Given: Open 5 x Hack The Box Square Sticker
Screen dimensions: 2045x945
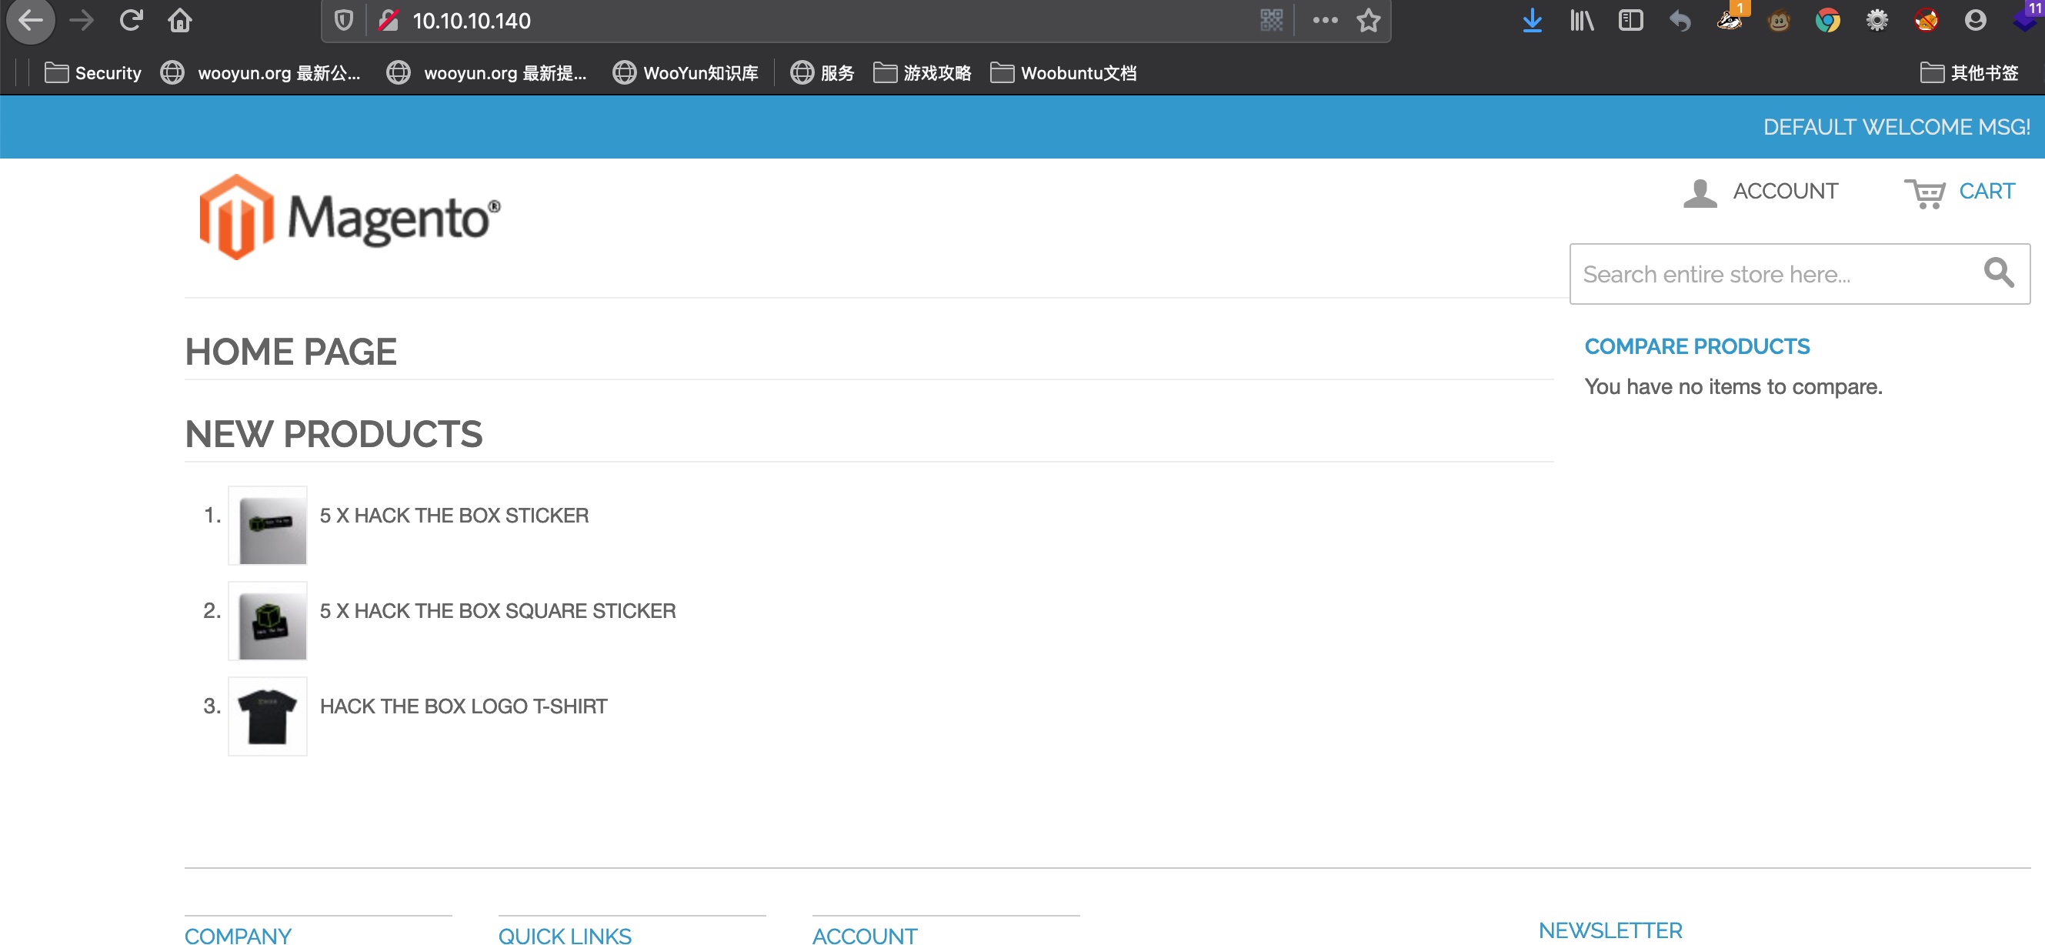Looking at the screenshot, I should point(497,611).
